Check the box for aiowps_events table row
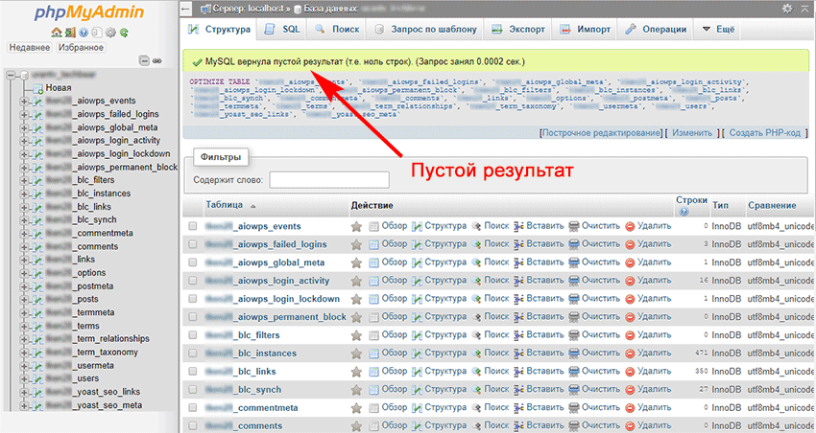The image size is (816, 433). pyautogui.click(x=193, y=226)
